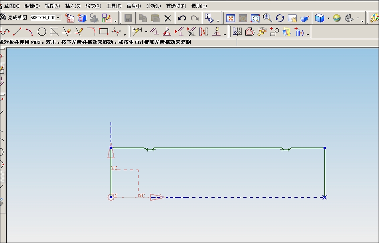This screenshot has width=379, height=243.
Task: Select the Pan hand tool
Action: 292,18
